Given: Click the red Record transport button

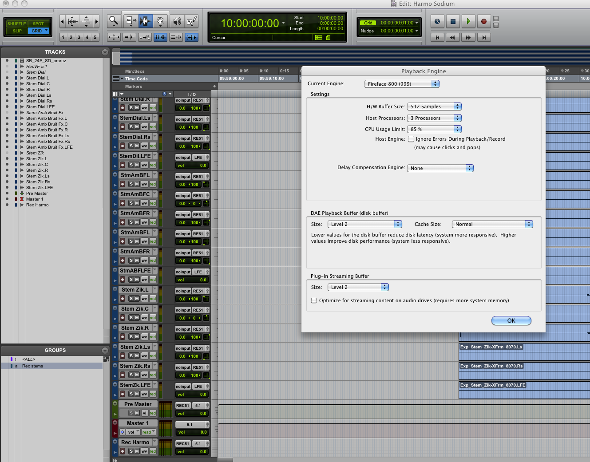Looking at the screenshot, I should click(x=484, y=21).
